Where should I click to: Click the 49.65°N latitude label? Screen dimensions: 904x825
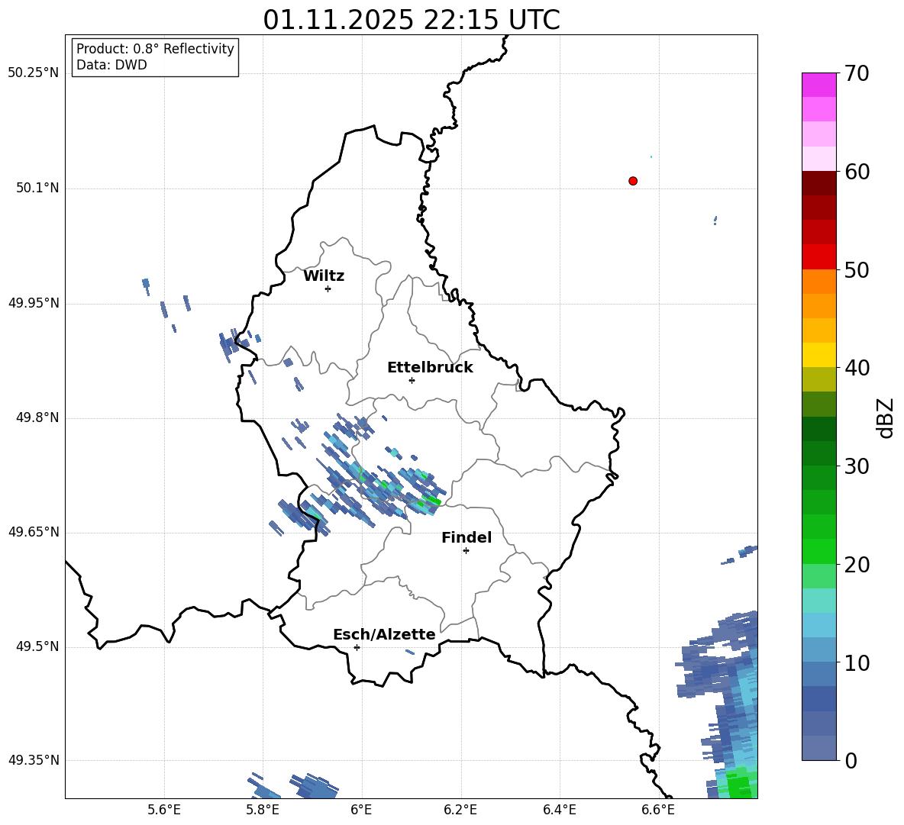point(34,532)
